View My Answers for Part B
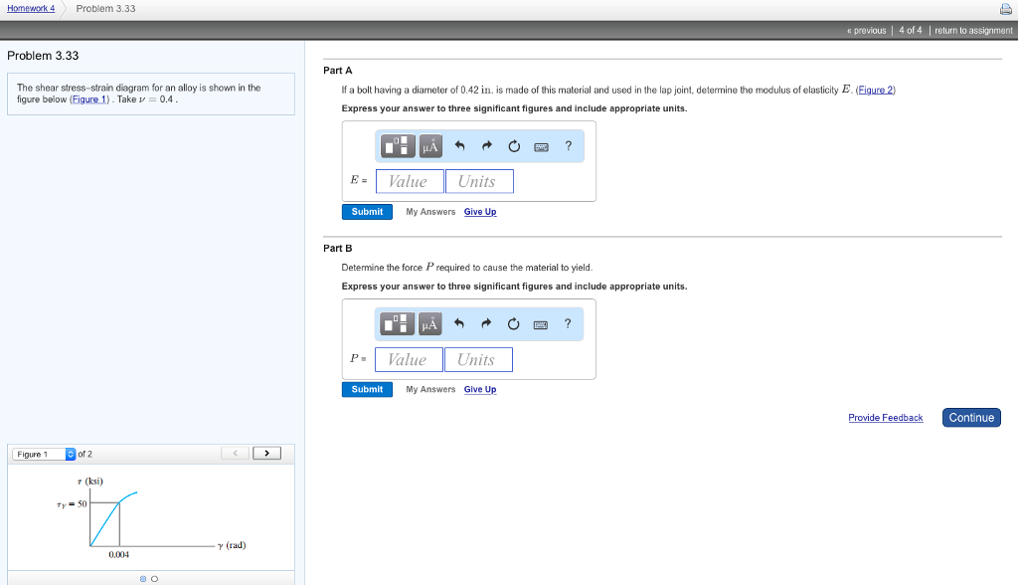The image size is (1018, 585). (x=430, y=389)
